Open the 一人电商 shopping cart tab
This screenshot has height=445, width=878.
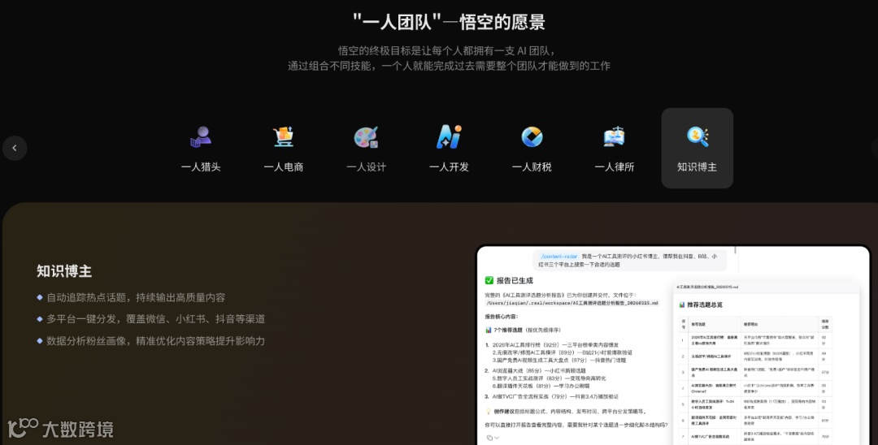pos(284,148)
